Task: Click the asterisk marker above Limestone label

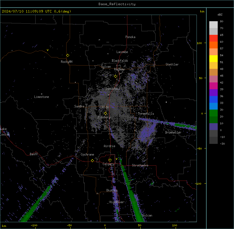Action: click(42, 94)
